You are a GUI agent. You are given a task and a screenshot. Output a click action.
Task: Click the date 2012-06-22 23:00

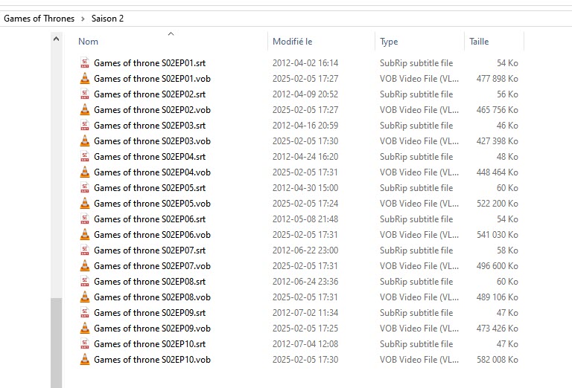305,250
